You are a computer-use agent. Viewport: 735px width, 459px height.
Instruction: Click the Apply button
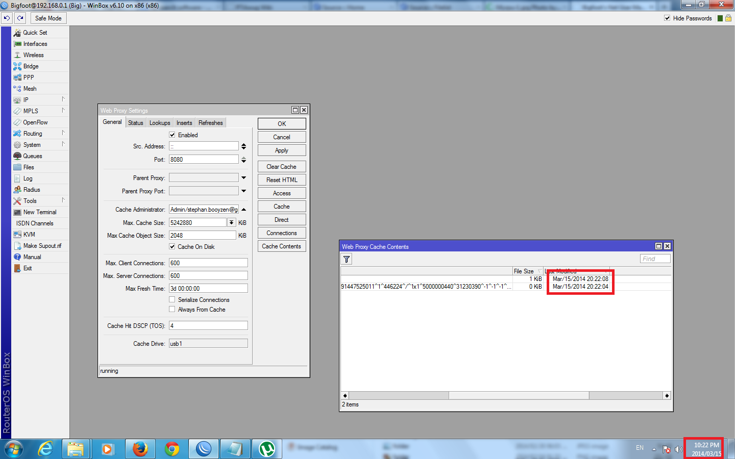[282, 150]
